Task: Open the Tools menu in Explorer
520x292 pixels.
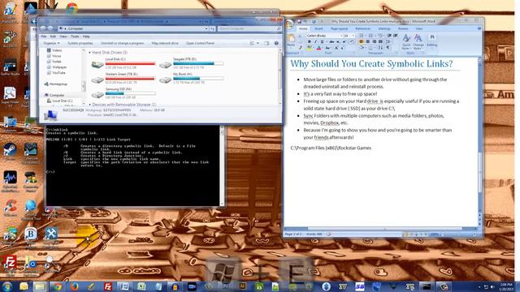Action: tap(75, 36)
